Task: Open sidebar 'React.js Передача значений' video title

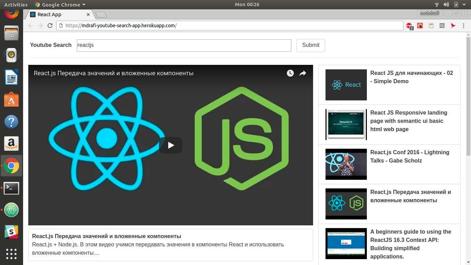Action: click(411, 196)
